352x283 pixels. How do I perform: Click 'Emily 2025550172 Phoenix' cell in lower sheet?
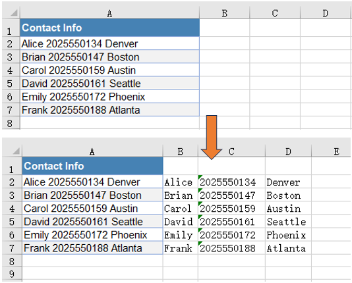tap(92, 234)
